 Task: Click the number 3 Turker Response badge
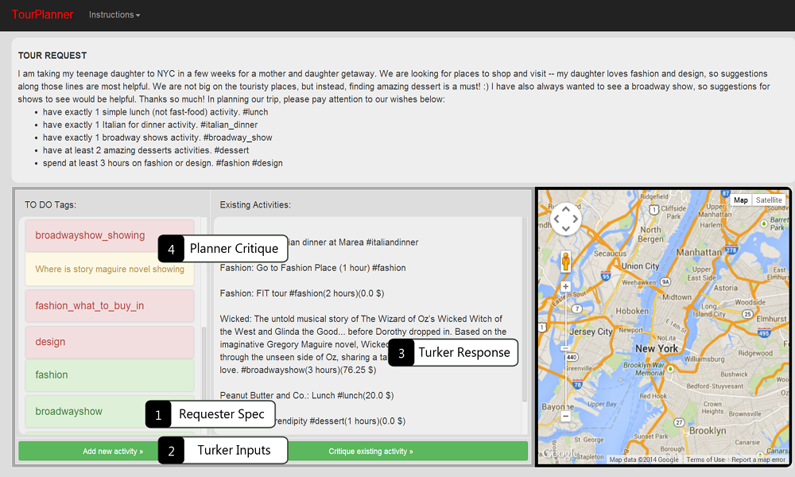pos(401,353)
